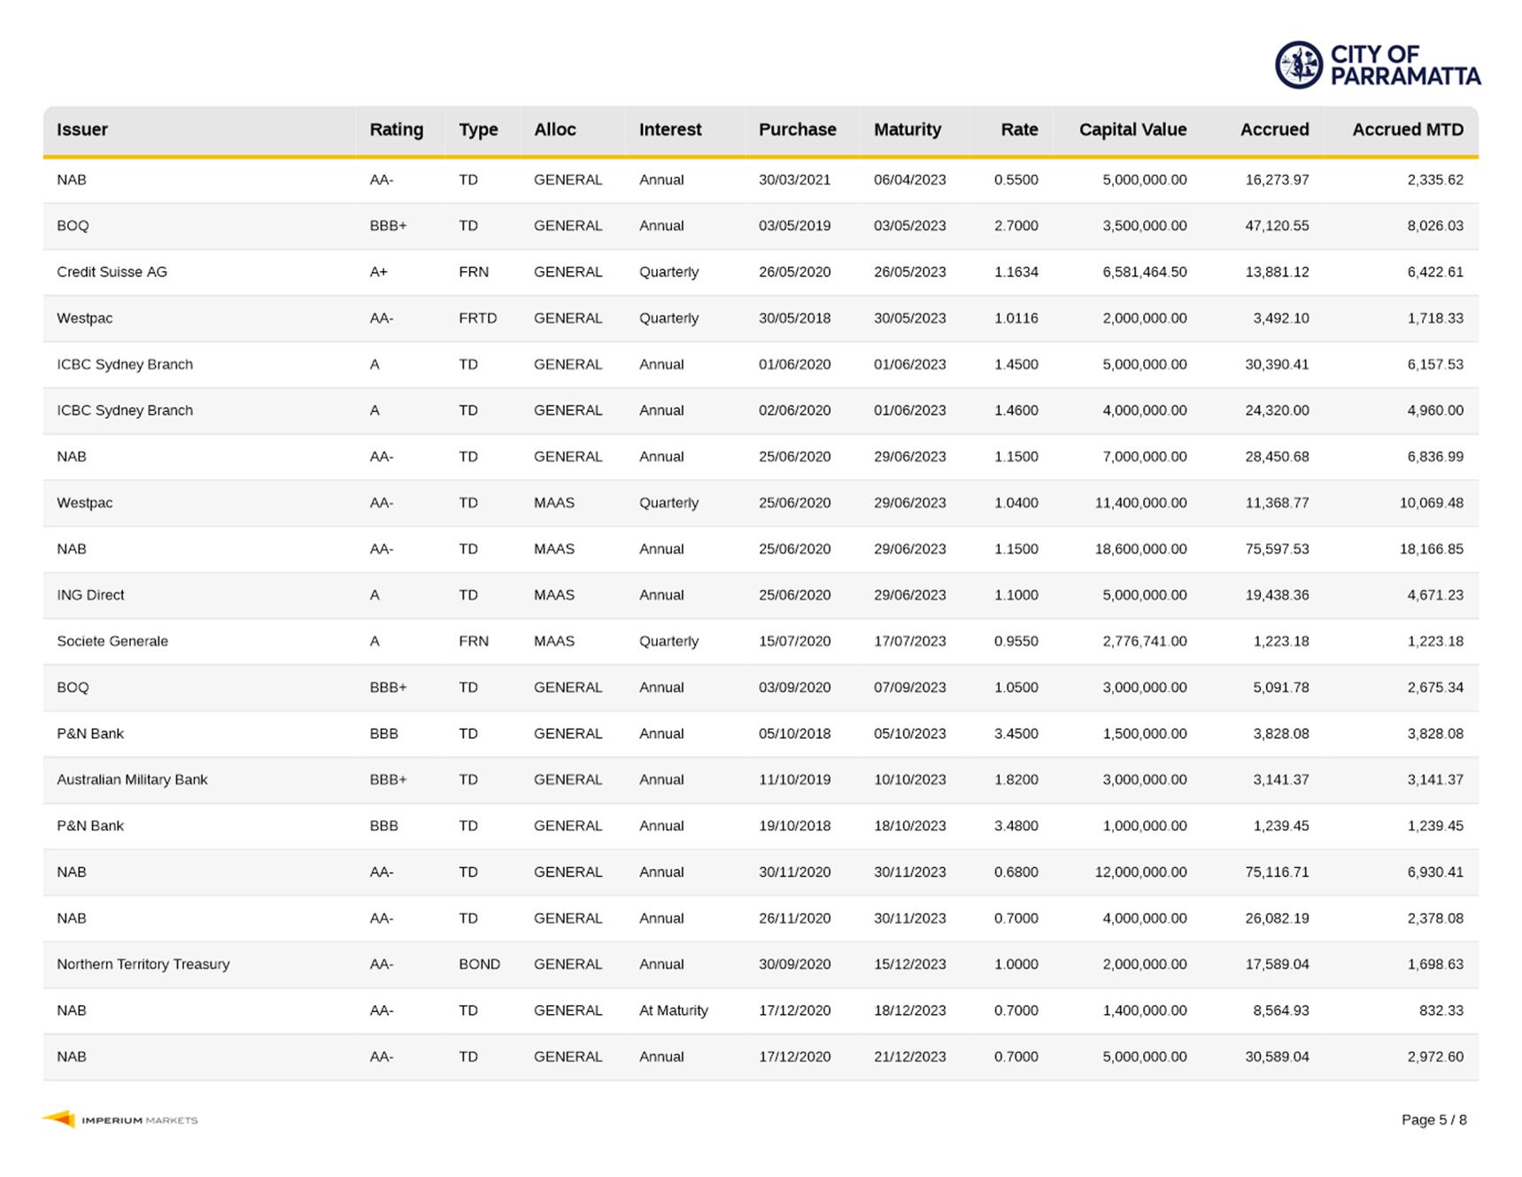The image size is (1522, 1177).
Task: Click maturity date 17/07/2023
Action: [x=909, y=641]
